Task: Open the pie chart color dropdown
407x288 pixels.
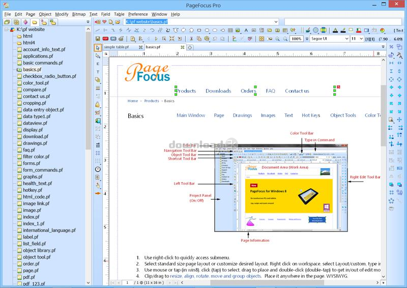Action: pos(383,31)
